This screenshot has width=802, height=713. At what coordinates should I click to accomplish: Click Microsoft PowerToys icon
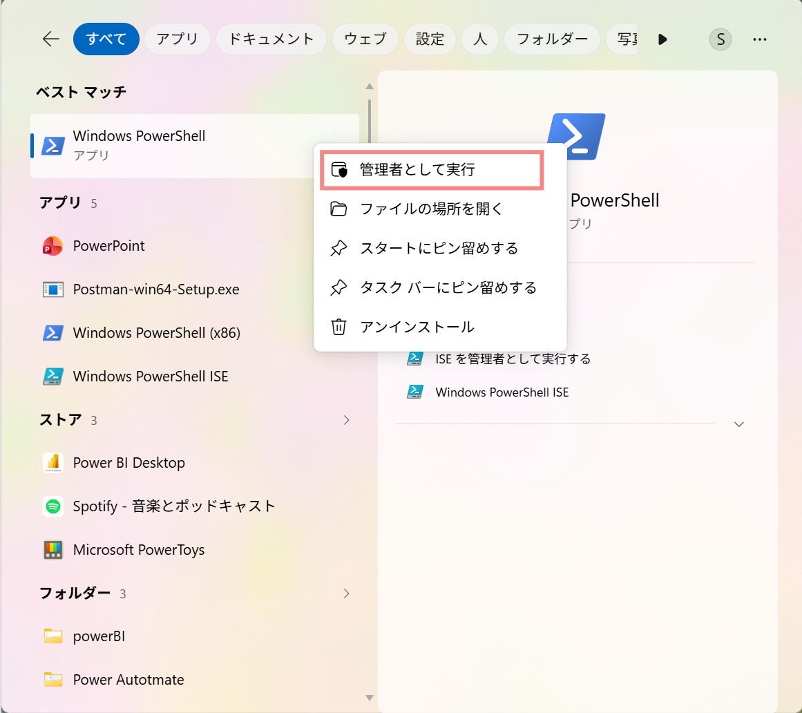(x=52, y=550)
